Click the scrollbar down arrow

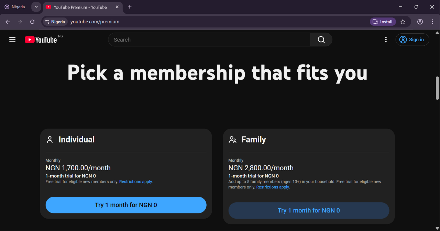click(x=437, y=228)
